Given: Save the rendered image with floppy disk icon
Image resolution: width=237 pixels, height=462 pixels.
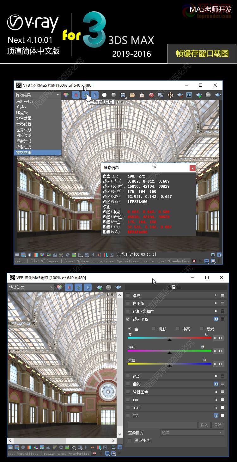Looking at the screenshot, I should [123, 95].
